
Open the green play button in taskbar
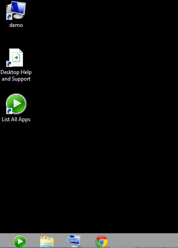tap(20, 241)
